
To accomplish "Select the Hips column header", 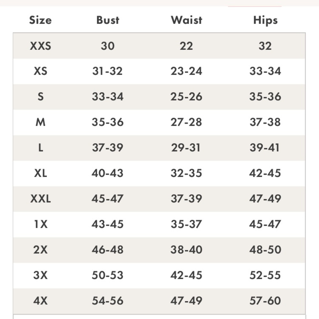I will click(265, 20).
